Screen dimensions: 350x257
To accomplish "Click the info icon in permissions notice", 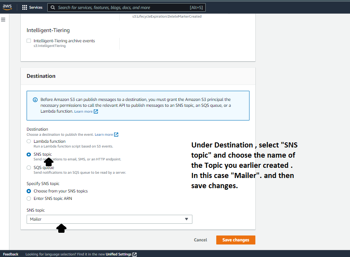I will [35, 100].
